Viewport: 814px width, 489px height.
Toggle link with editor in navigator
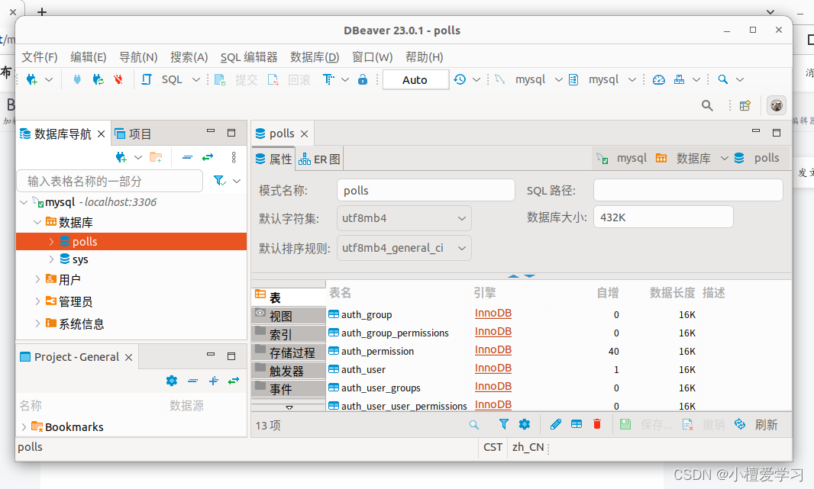208,157
